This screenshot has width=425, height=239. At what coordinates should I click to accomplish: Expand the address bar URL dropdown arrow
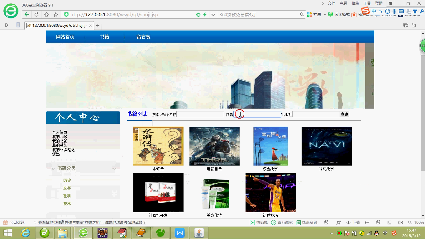213,14
